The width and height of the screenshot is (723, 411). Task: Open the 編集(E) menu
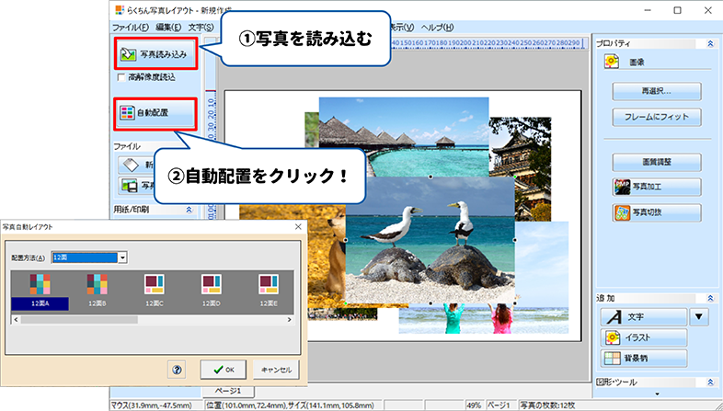pos(168,28)
